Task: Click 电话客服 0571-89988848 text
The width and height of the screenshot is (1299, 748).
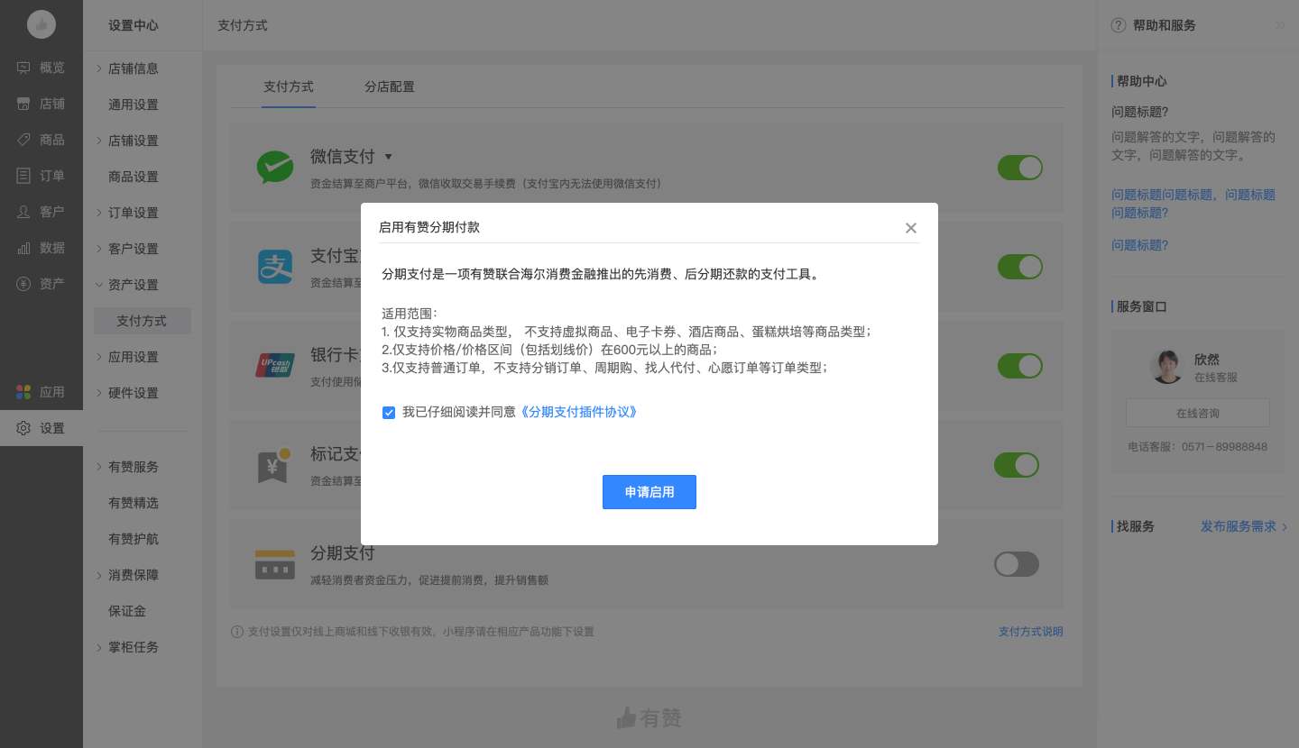Action: click(x=1198, y=447)
